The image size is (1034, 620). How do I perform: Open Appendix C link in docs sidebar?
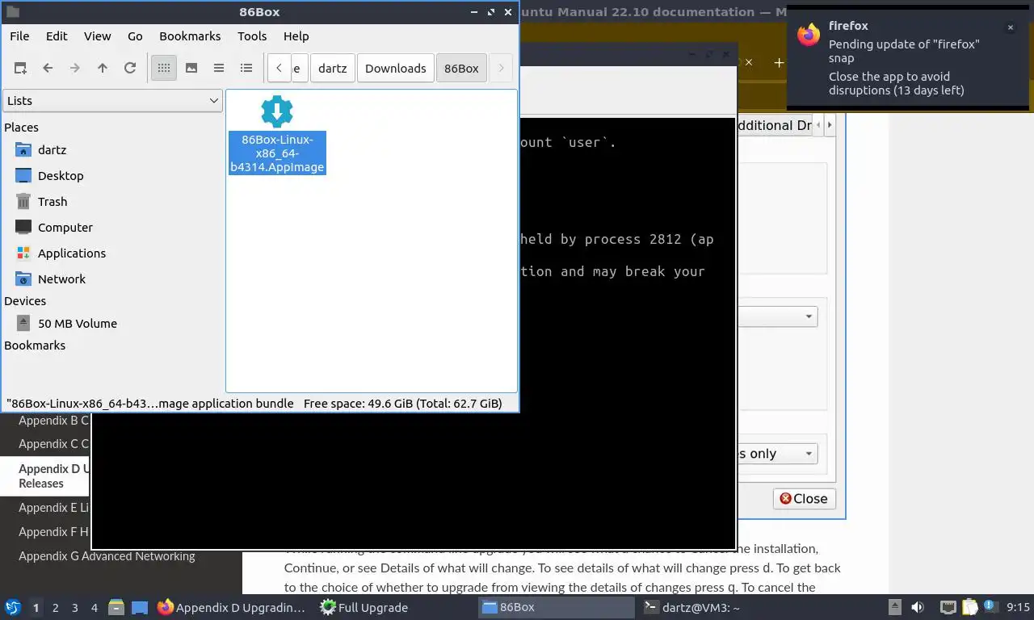pyautogui.click(x=53, y=443)
